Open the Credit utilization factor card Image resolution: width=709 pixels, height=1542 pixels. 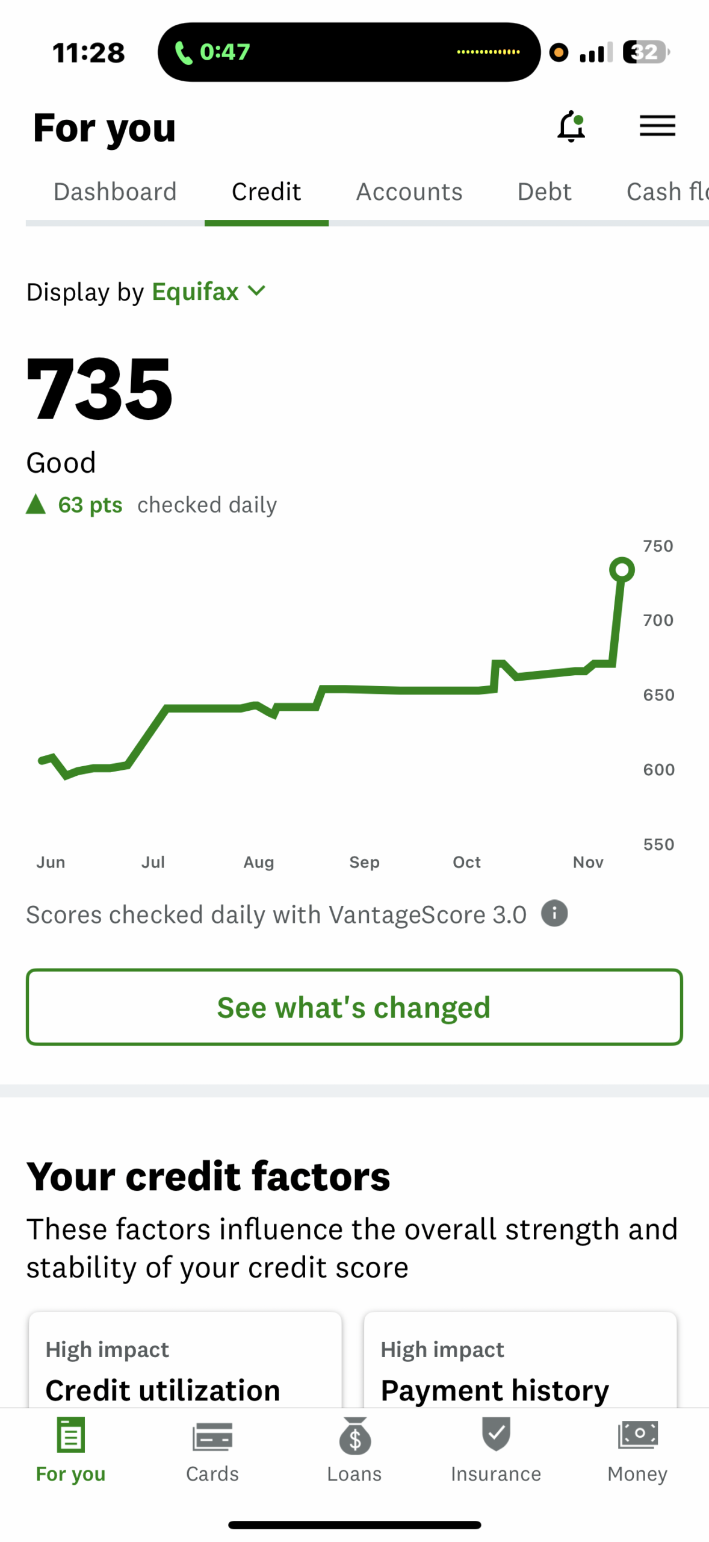pyautogui.click(x=185, y=1360)
